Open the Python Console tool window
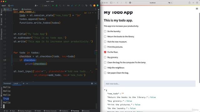200x112 pixels. (50, 111)
